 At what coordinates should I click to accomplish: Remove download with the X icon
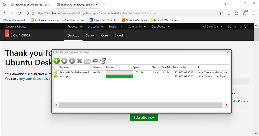pos(80,61)
